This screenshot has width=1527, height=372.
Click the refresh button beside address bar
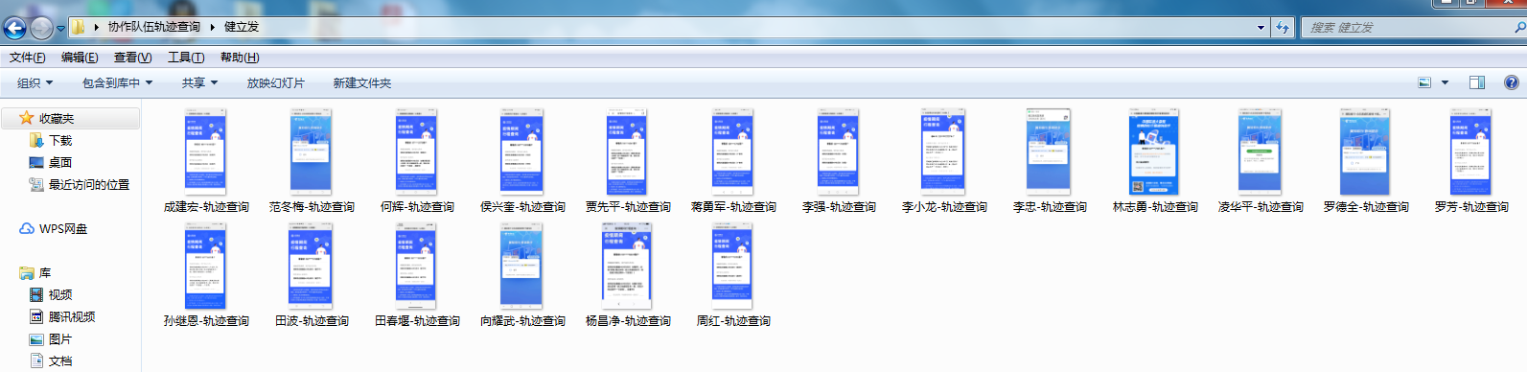(x=1283, y=28)
